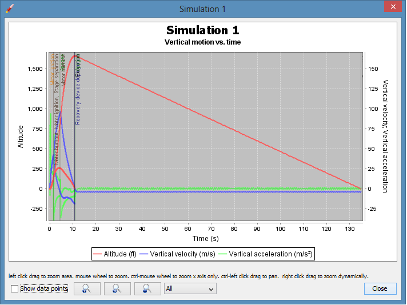Open the All stages dropdown
Screen dimensions: 407x305
click(190, 288)
